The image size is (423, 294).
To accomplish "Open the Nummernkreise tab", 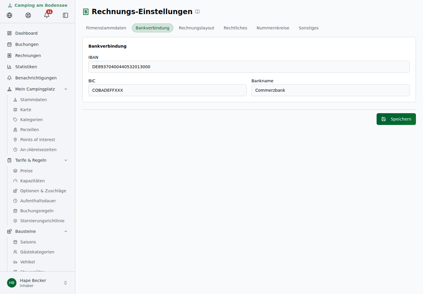I will (x=273, y=28).
